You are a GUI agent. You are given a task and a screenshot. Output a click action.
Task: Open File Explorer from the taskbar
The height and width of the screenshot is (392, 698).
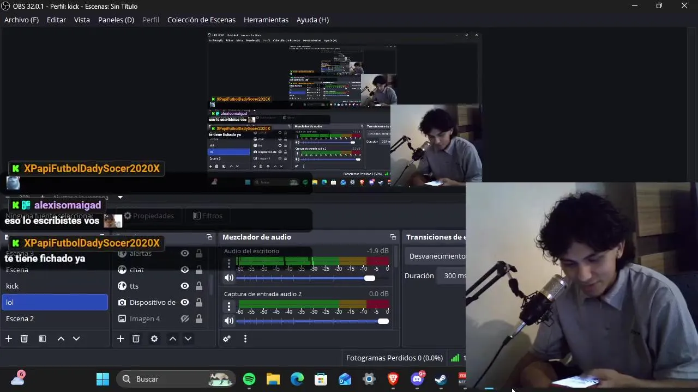[x=273, y=379]
